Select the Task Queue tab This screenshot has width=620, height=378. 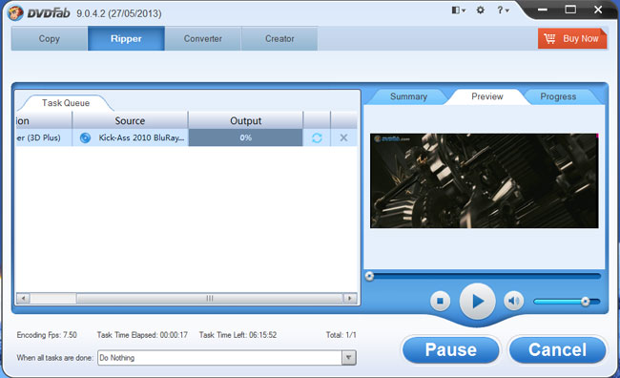click(x=66, y=103)
